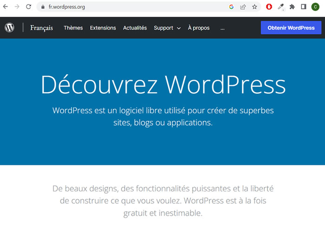Open the site security lock info

[42, 7]
